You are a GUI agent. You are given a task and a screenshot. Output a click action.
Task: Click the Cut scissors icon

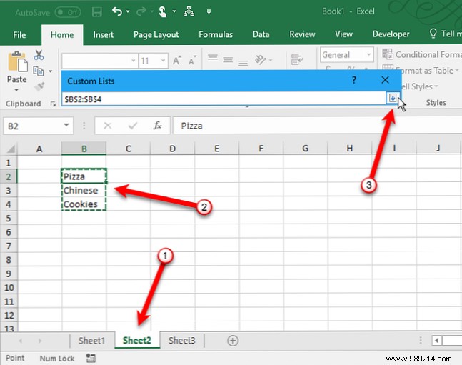point(39,55)
